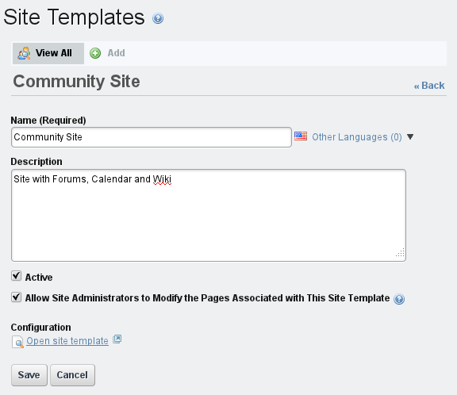The width and height of the screenshot is (457, 395).
Task: Select the Add tab
Action: point(108,53)
